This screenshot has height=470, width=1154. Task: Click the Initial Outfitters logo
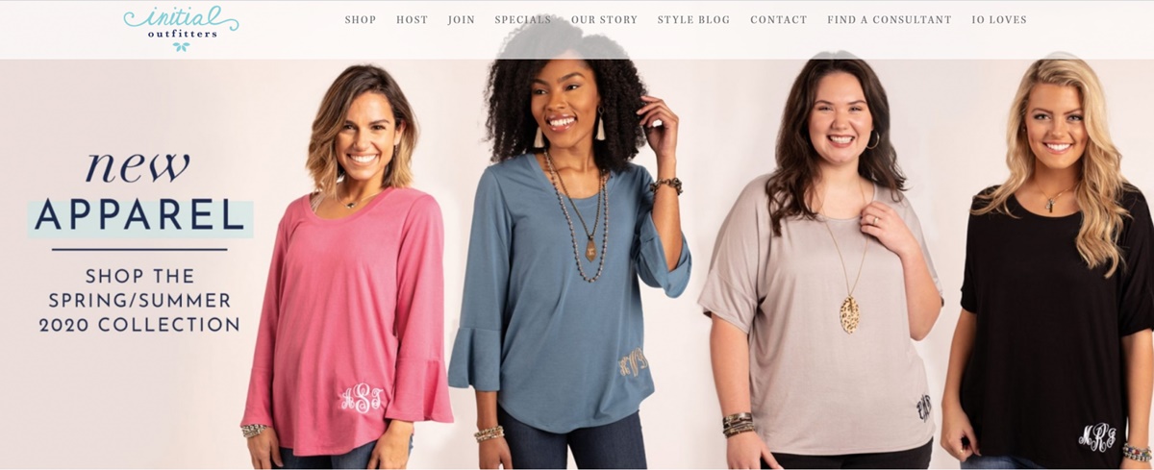pos(181,27)
